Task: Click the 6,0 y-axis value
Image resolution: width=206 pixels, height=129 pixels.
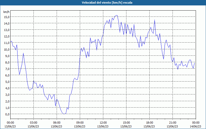Action: click(8, 75)
